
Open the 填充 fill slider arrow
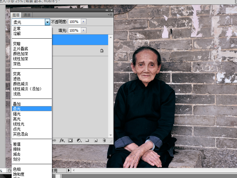[x=83, y=30]
